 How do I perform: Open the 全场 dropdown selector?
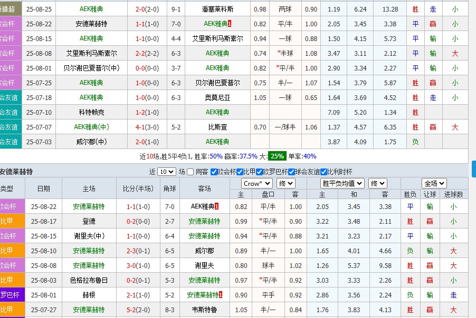pyautogui.click(x=434, y=184)
